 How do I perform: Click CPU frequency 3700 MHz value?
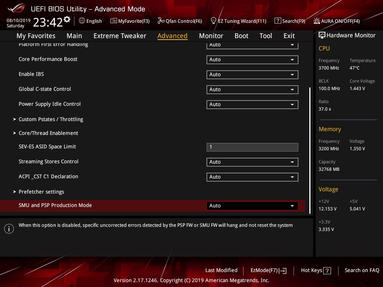(328, 68)
